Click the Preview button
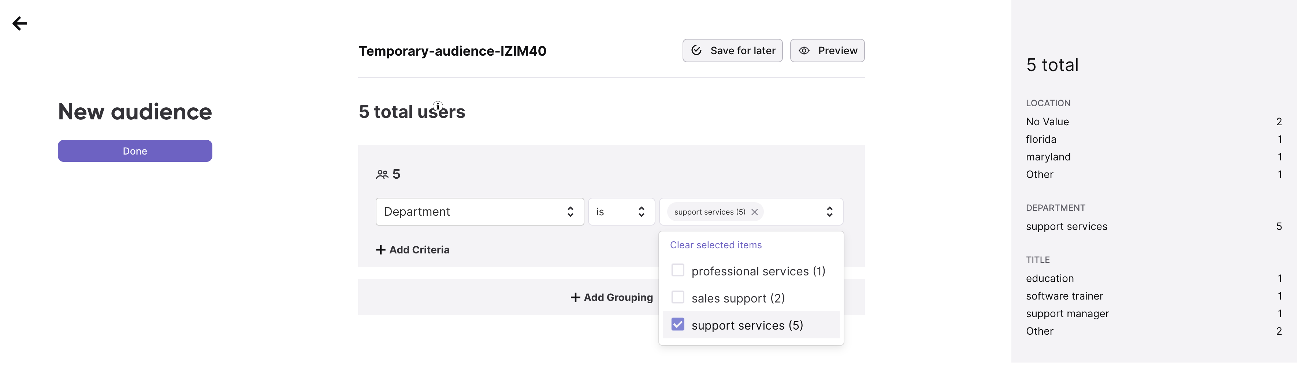Viewport: 1297px width, 375px height. 827,50
